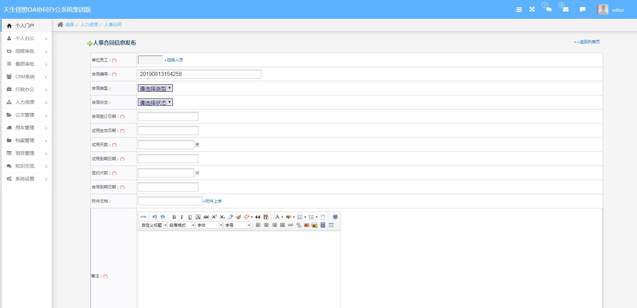Click the undo icon in editor

(x=154, y=217)
